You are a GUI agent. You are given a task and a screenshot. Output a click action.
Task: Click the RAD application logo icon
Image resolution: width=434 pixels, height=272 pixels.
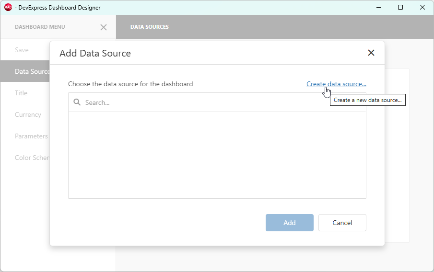8,7
